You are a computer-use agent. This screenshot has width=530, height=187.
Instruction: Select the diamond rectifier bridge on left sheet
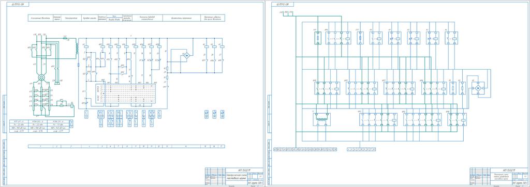click(x=185, y=55)
